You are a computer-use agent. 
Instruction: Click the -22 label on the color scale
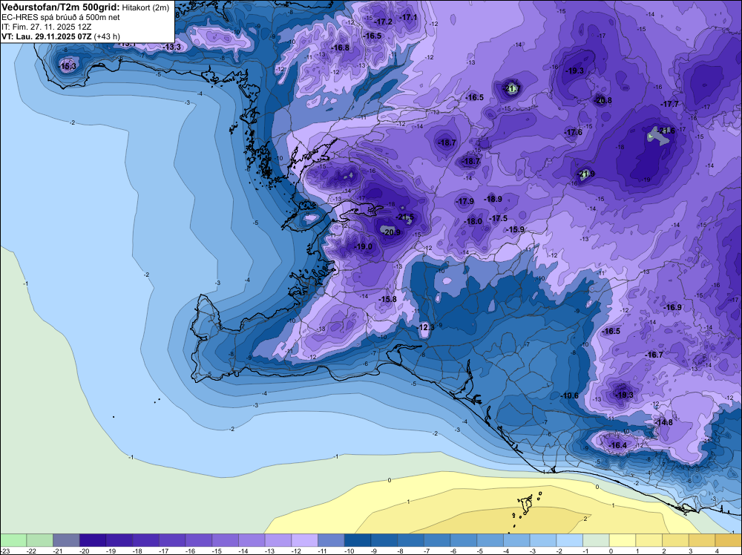coord(31,551)
